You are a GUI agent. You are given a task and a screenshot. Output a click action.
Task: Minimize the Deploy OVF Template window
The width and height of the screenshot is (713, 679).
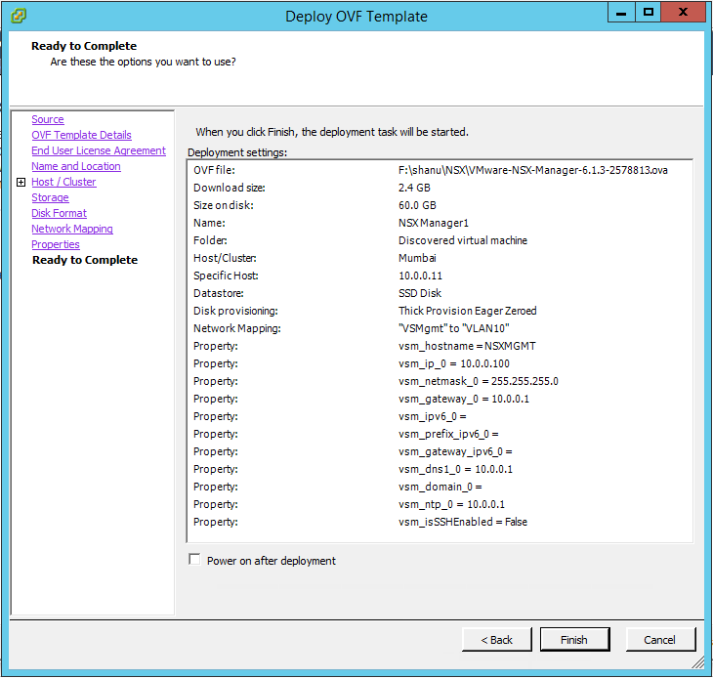coord(620,13)
